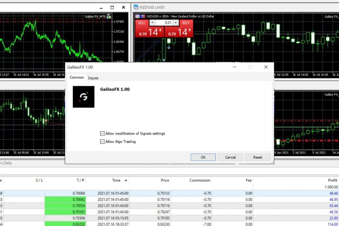
Task: Disable the Allow Algo Trading checkbox
Action: (x=102, y=142)
